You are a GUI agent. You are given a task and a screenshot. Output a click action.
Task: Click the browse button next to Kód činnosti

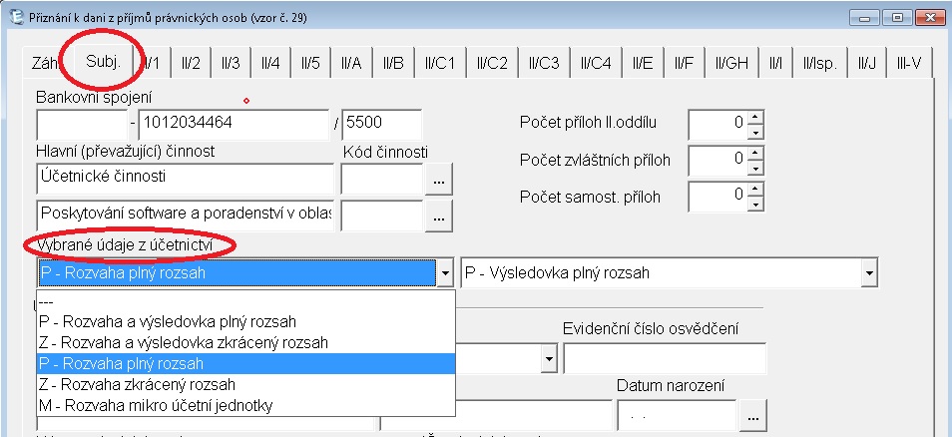tap(439, 180)
